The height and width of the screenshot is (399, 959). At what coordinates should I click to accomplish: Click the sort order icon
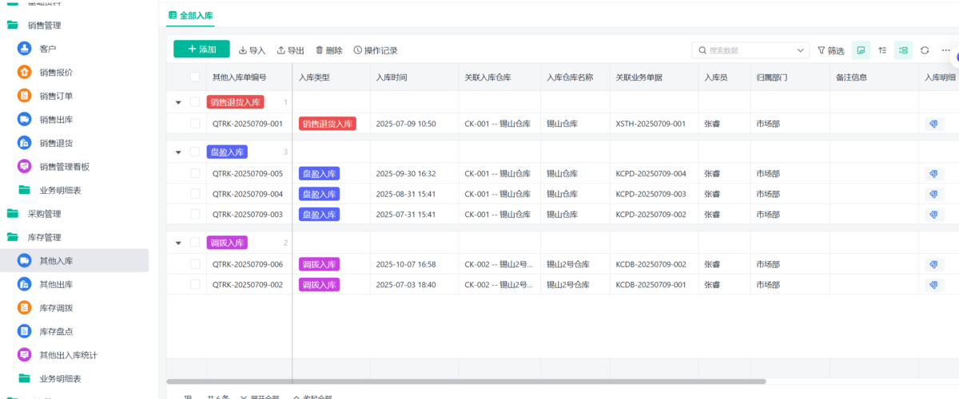[882, 50]
